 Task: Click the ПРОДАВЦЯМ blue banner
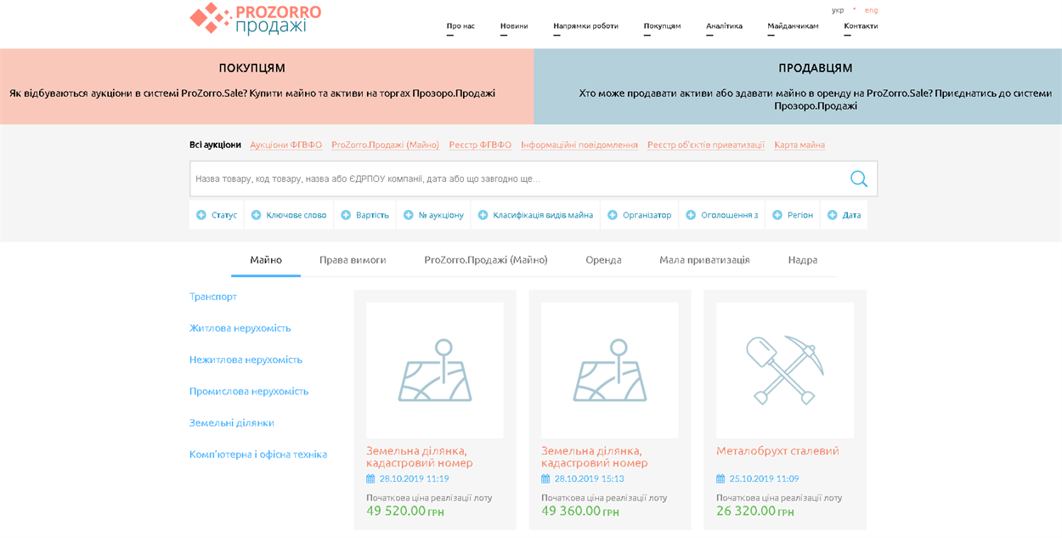(x=798, y=87)
